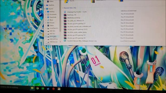This screenshot has width=166, height=93.
Task: Open the red circle recorder app on taskbar
Action: [53, 89]
